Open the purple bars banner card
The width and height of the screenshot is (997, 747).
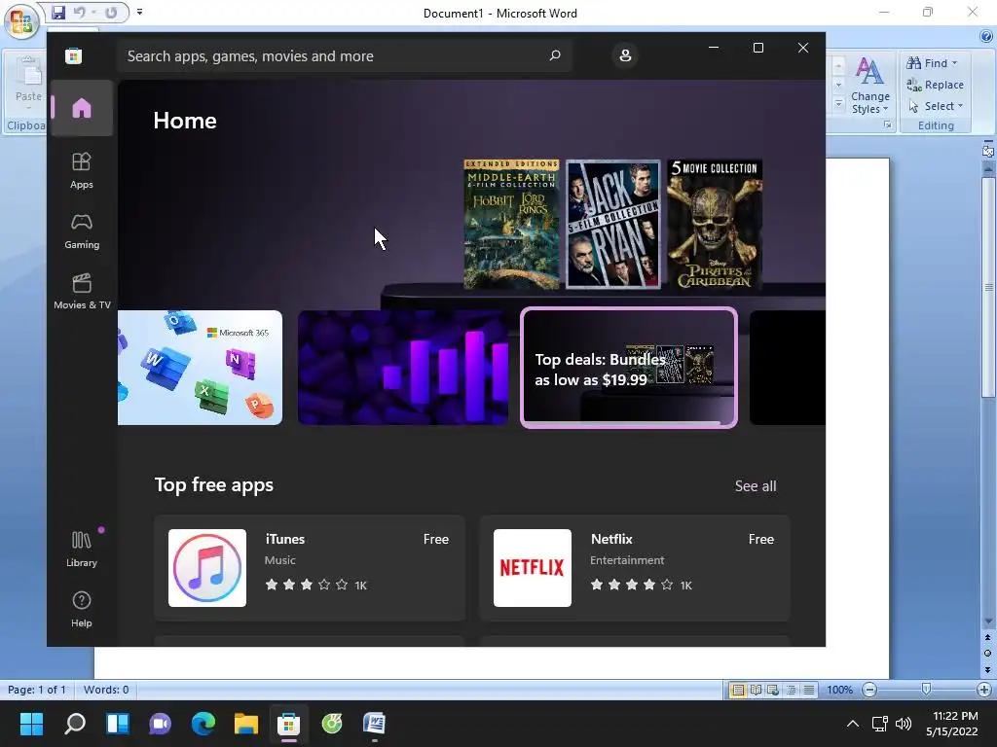[403, 368]
